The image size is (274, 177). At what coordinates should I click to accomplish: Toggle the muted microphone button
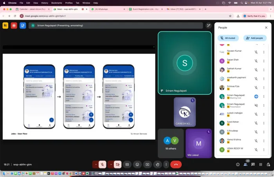click(102, 164)
